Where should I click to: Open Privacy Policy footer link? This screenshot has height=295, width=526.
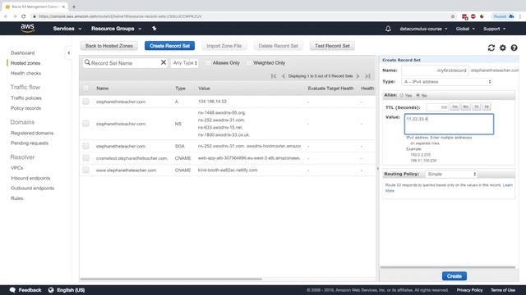pos(469,290)
